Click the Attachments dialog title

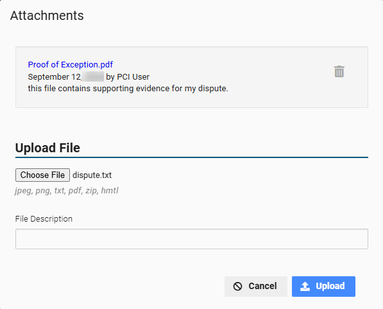47,15
